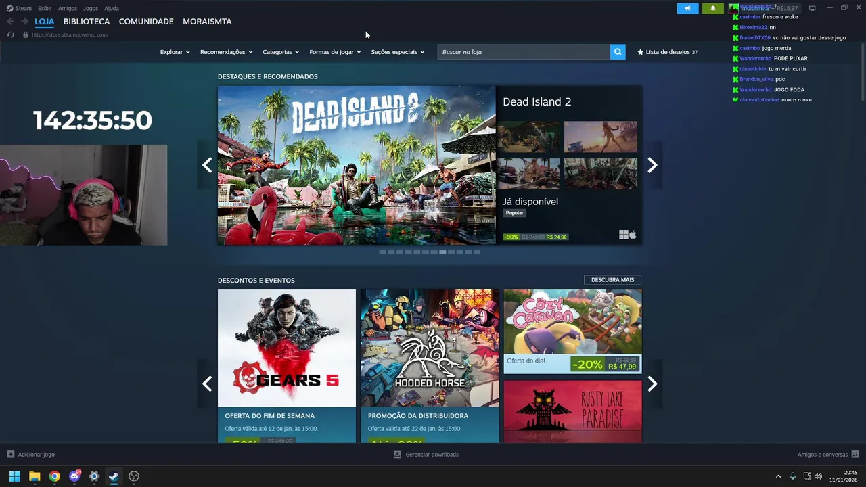Screen dimensions: 866x487
Task: Open the Windows Start menu
Action: [14, 476]
